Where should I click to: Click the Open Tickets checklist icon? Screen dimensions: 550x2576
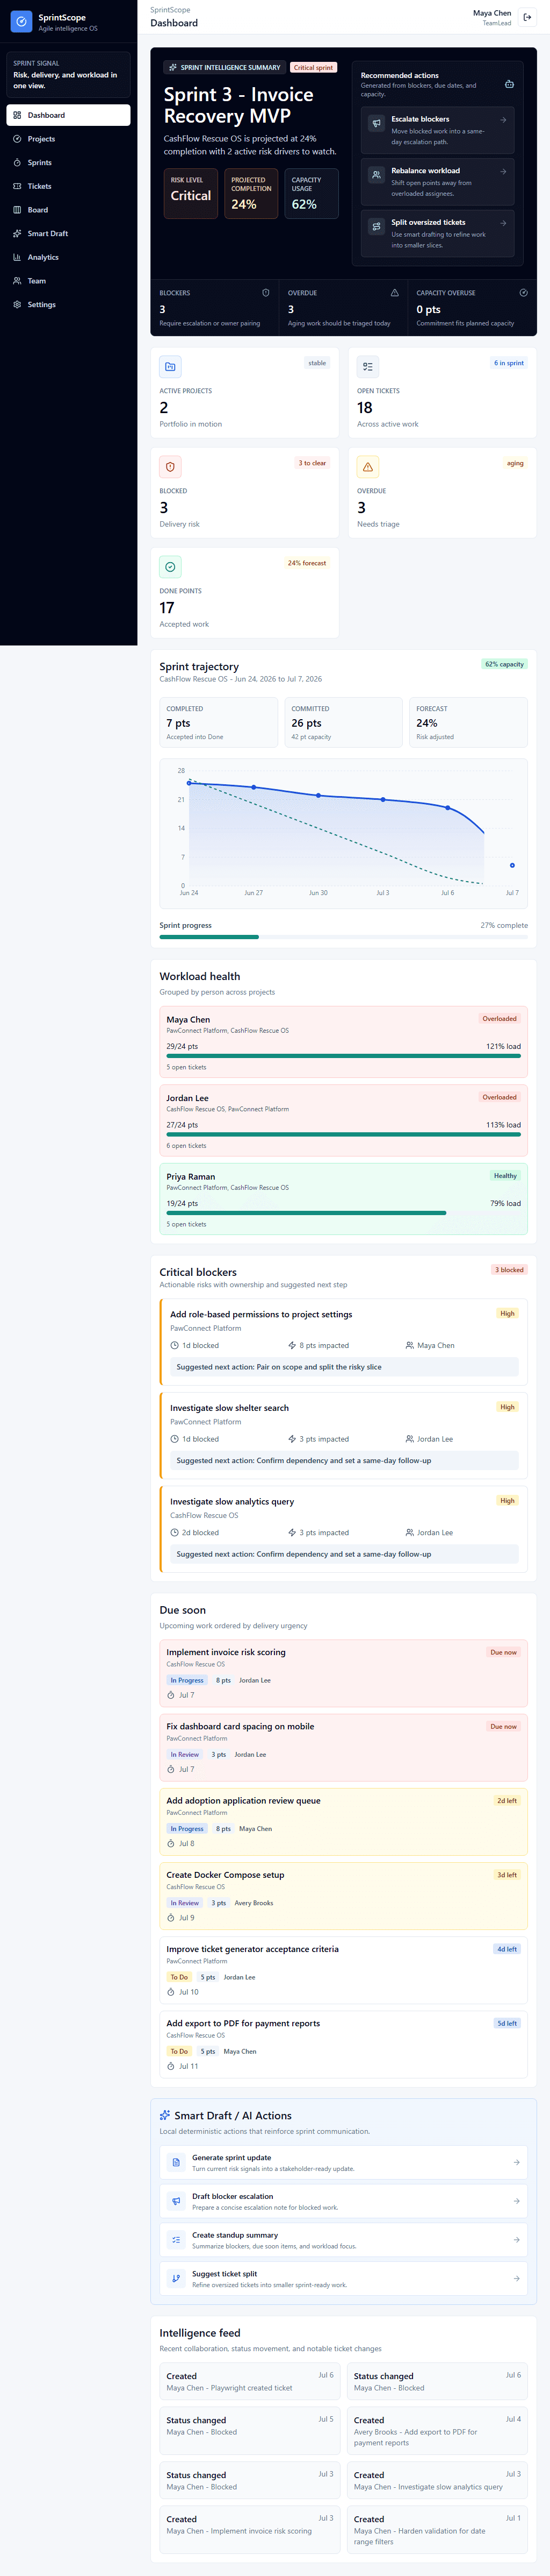[x=367, y=367]
